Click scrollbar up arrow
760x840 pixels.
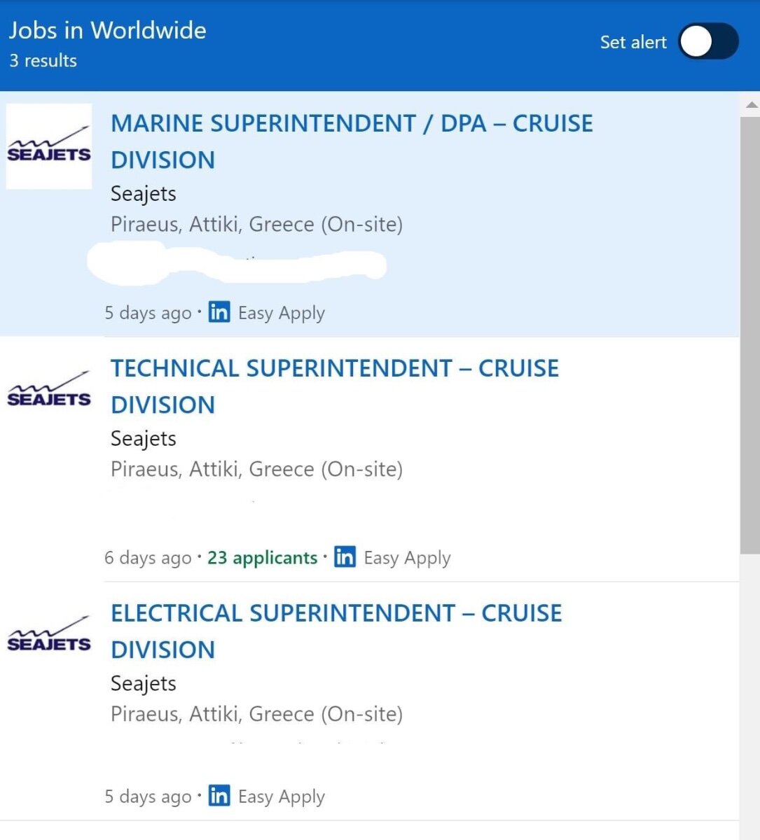752,105
